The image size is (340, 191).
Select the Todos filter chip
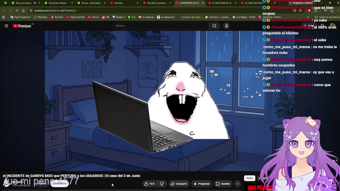tap(249, 178)
